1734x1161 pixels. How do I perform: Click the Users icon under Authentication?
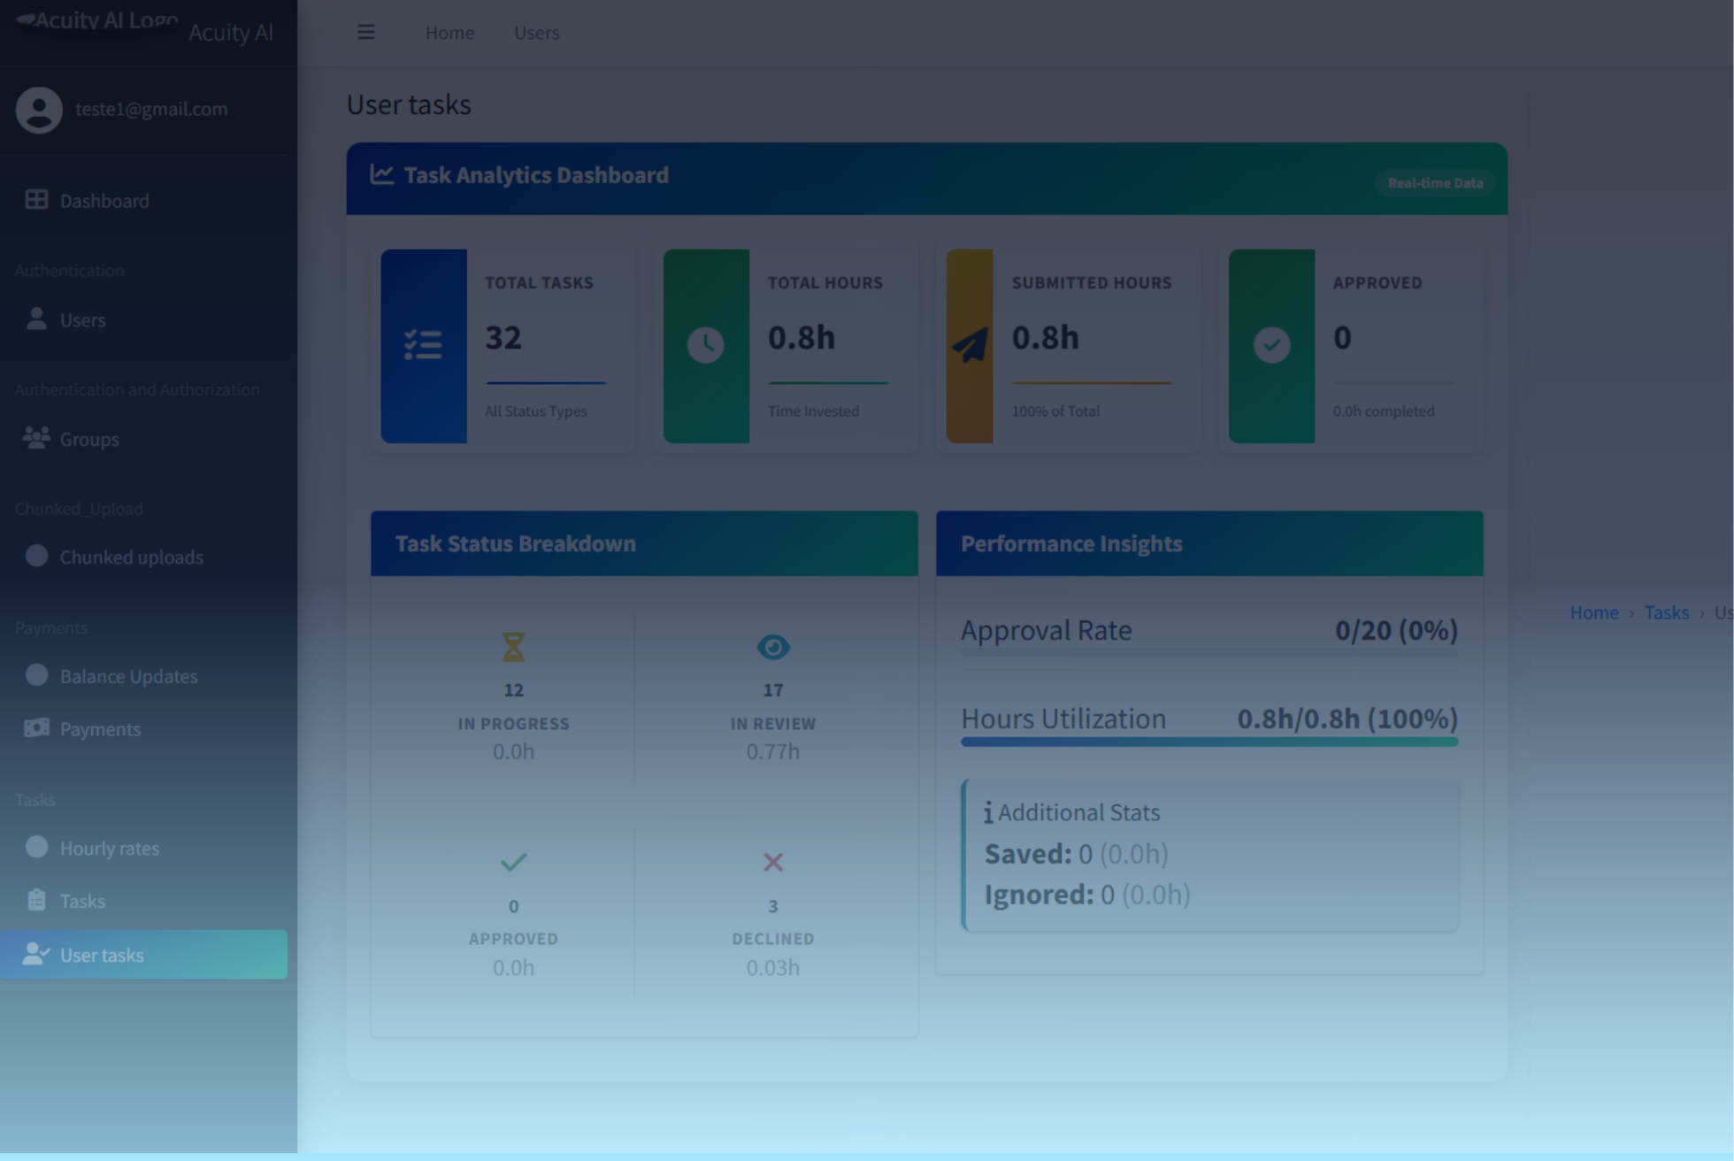pos(36,319)
